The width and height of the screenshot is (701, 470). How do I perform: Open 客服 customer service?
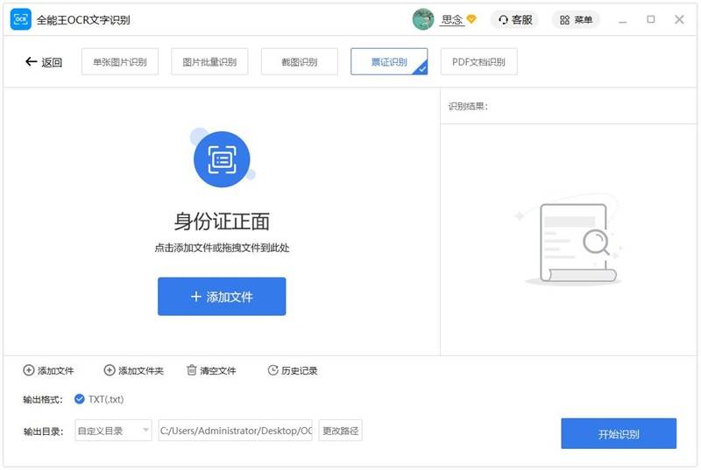click(x=515, y=19)
